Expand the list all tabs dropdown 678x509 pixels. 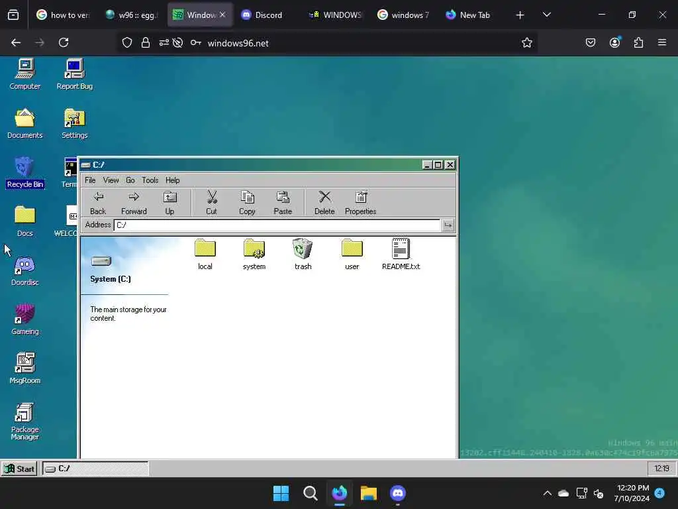[x=546, y=15]
